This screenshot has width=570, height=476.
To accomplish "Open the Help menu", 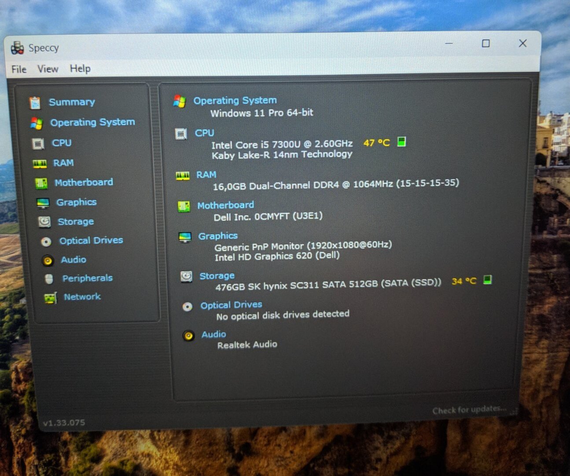I will click(x=80, y=68).
